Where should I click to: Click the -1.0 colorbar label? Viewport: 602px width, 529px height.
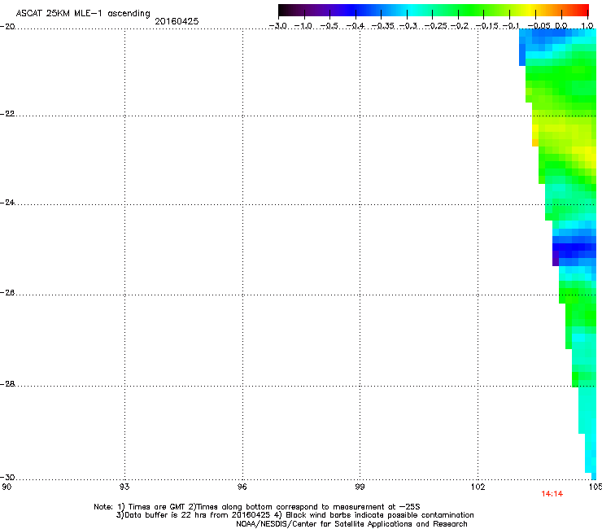[x=303, y=26]
